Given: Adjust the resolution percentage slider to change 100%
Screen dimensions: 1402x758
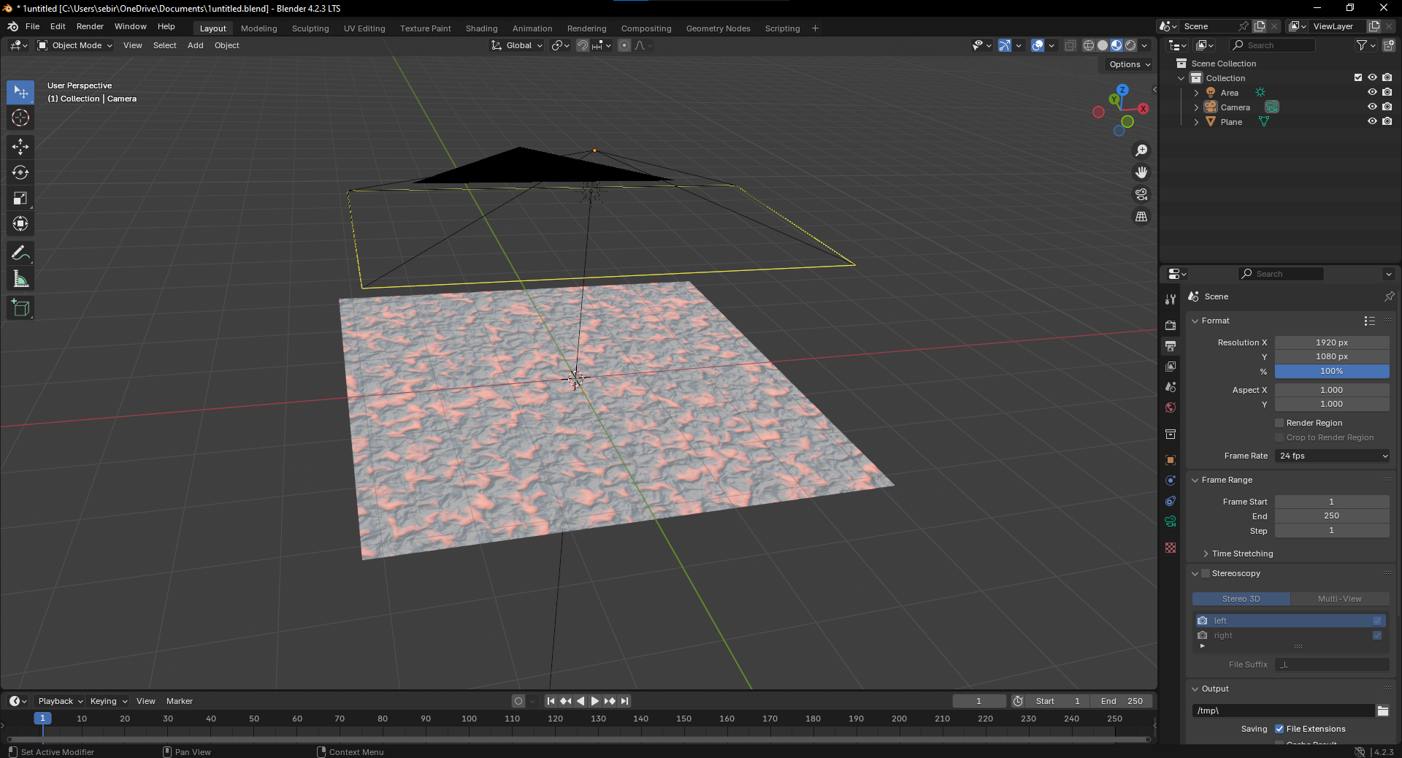Looking at the screenshot, I should point(1332,372).
